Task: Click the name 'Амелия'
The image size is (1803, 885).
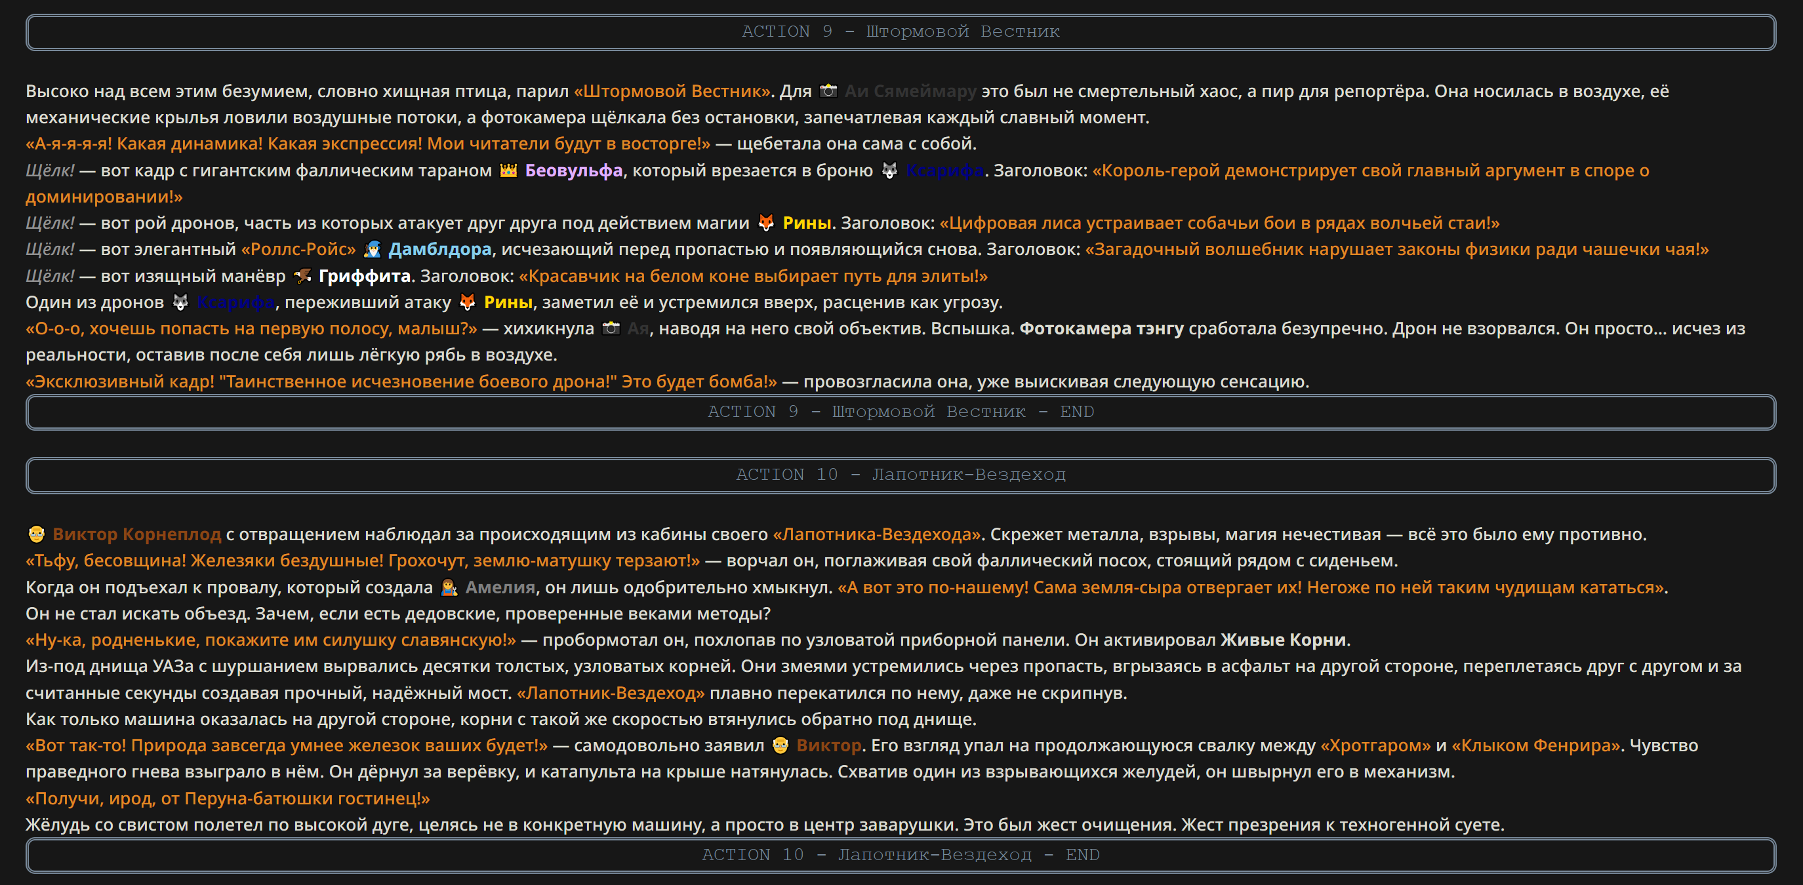Action: (x=500, y=587)
